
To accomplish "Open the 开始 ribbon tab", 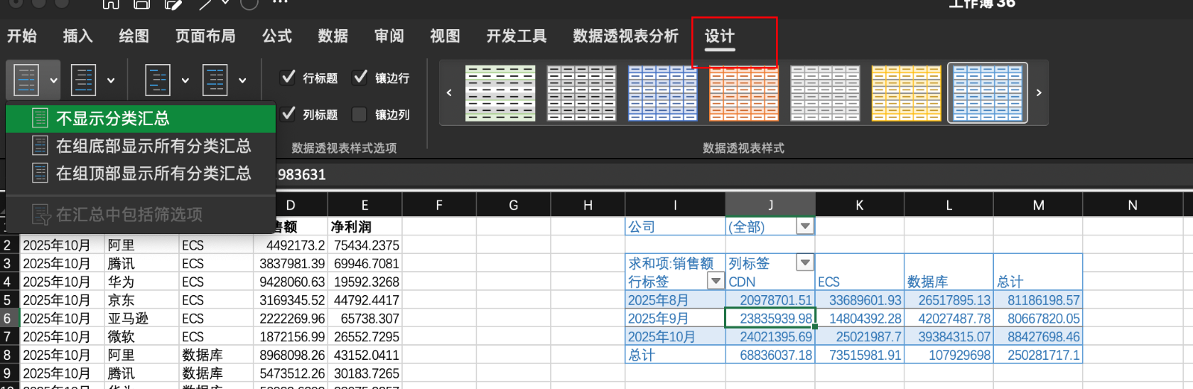I will pos(22,36).
